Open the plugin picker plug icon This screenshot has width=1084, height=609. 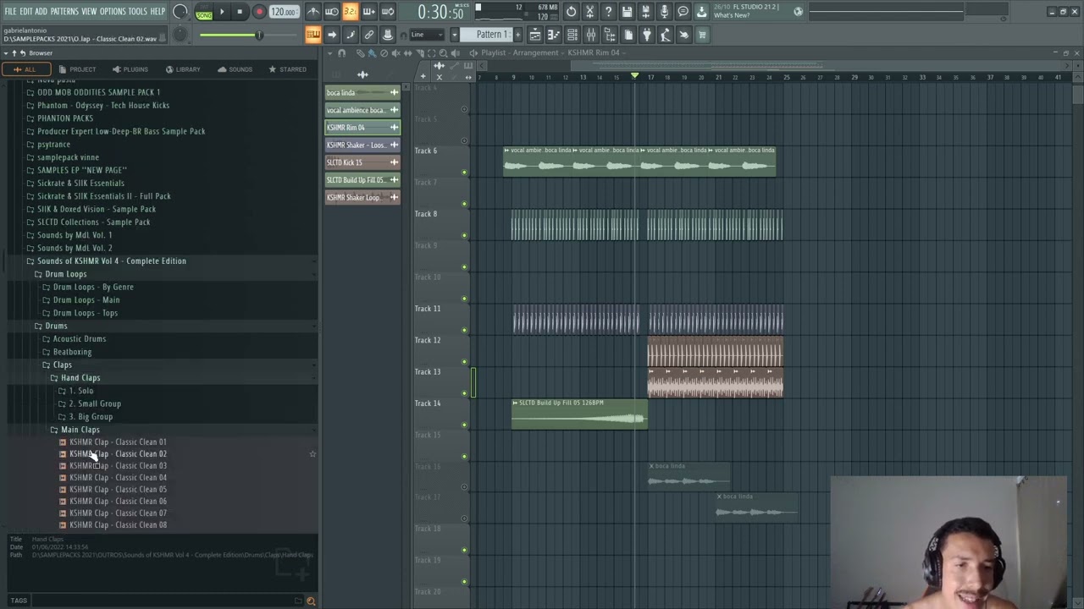646,35
